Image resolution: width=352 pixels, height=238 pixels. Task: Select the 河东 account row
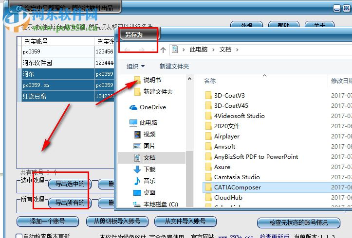(x=66, y=74)
